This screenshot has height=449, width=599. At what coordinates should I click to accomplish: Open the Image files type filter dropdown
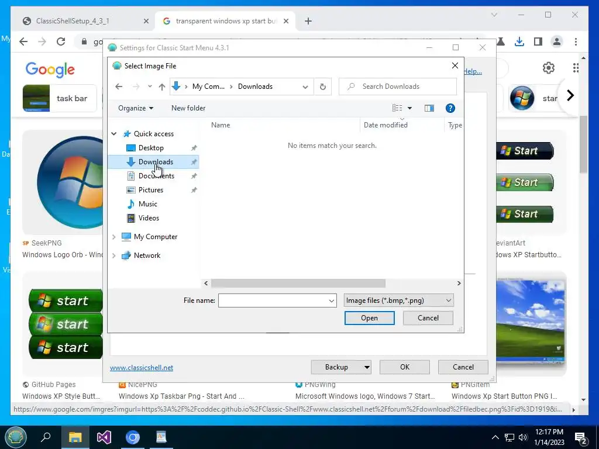(398, 301)
